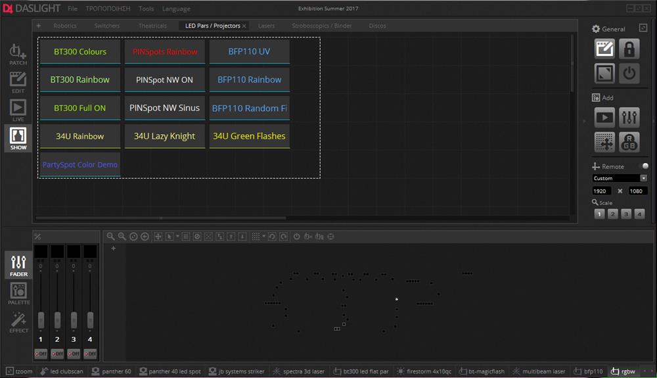Select the led clubscan fixture tab
The height and width of the screenshot is (378, 657).
(62, 371)
